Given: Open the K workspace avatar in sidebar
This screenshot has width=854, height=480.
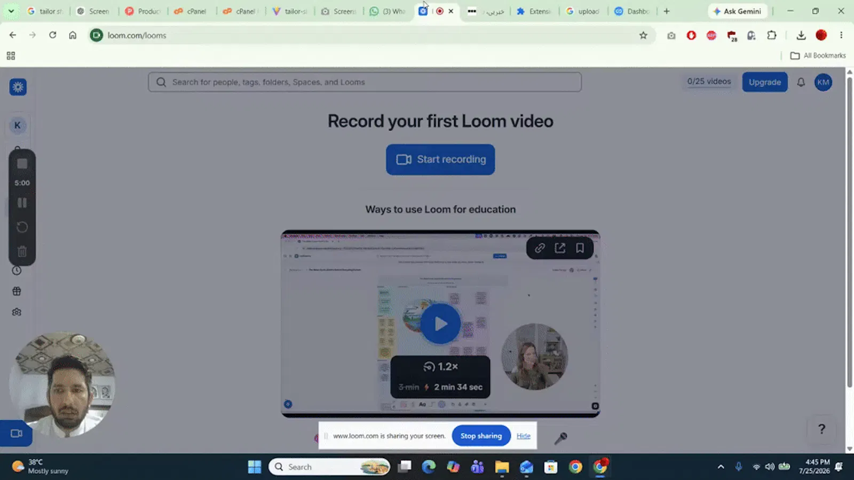Looking at the screenshot, I should click(x=18, y=125).
